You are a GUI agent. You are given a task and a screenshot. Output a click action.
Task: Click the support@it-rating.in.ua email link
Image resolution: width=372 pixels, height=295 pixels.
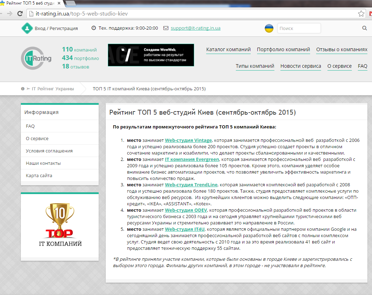click(x=196, y=28)
